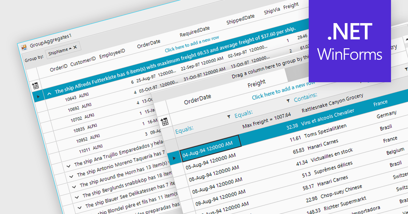The width and height of the screenshot is (408, 214).
Task: Click the ShippedDate column header
Action: (240, 20)
